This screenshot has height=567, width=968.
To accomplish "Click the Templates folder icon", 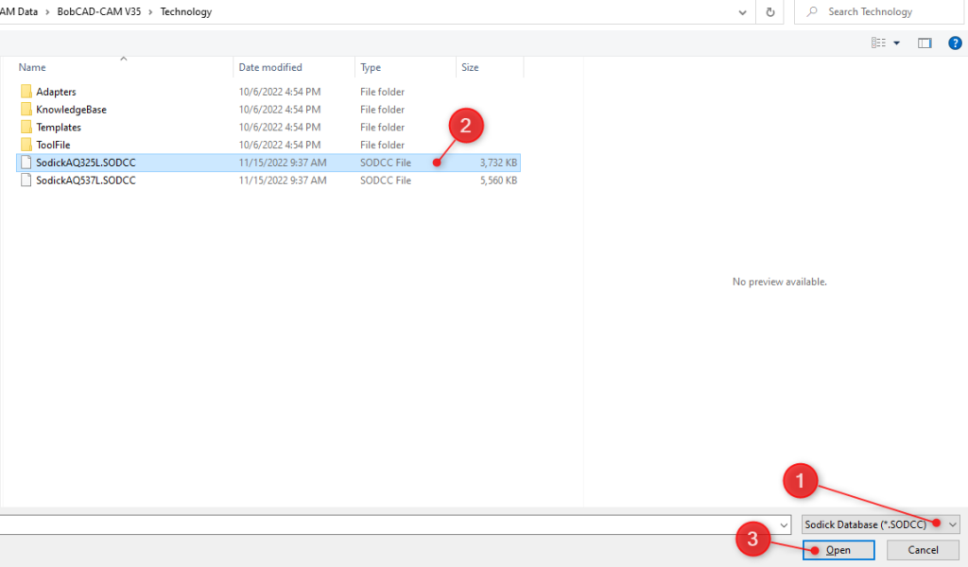I will click(x=26, y=128).
